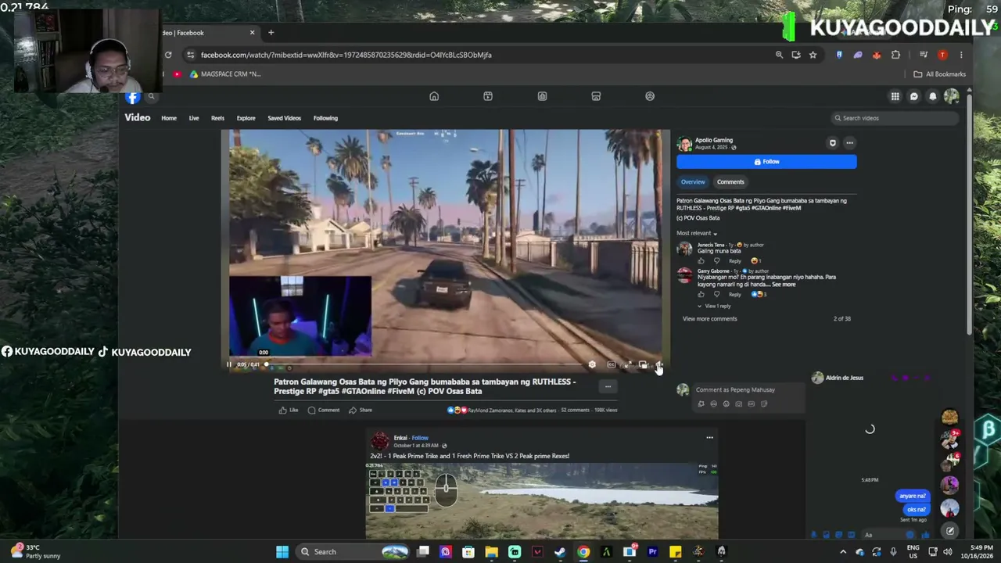Open Live tab in Video navigation
The image size is (1001, 563).
pyautogui.click(x=194, y=118)
